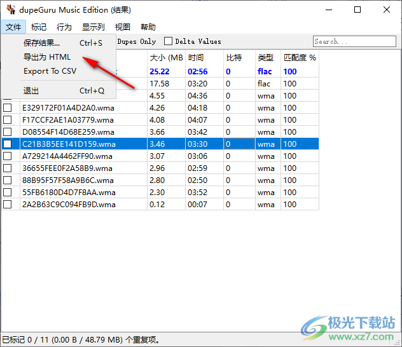The width and height of the screenshot is (402, 347).
Task: Click the '类型' column header
Action: pos(266,57)
